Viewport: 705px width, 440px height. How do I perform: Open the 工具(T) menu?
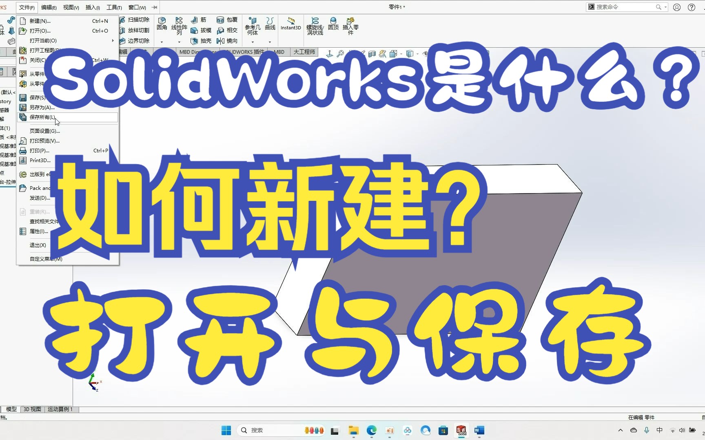[x=114, y=7]
